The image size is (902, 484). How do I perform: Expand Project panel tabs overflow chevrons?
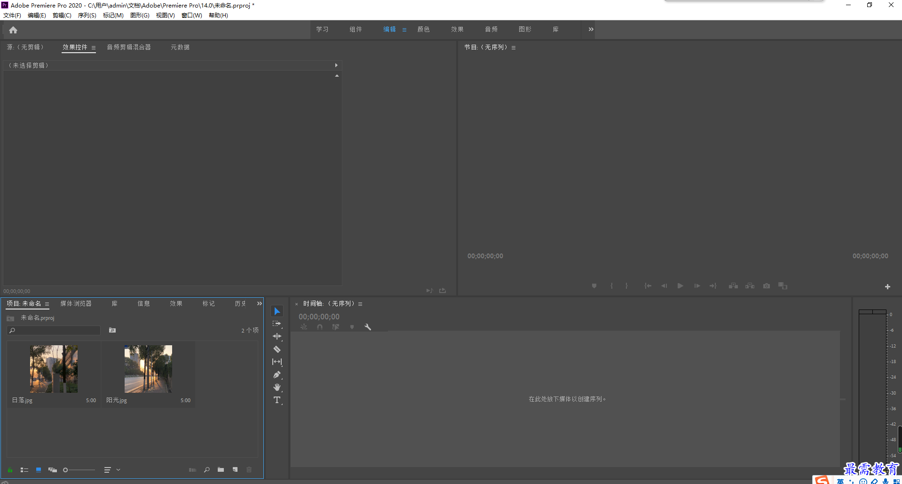tap(260, 303)
